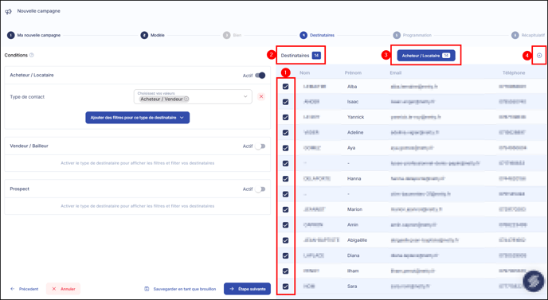The width and height of the screenshot is (548, 300).
Task: Click the Nom column header
Action: click(305, 73)
